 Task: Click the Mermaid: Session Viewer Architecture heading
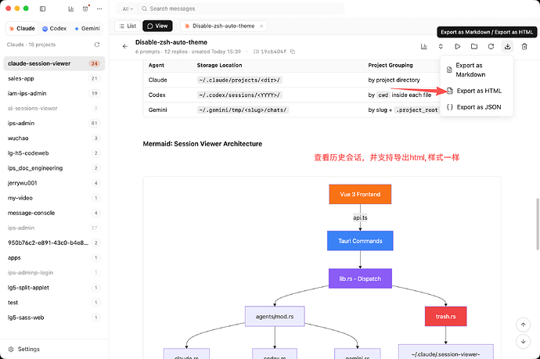coord(203,144)
